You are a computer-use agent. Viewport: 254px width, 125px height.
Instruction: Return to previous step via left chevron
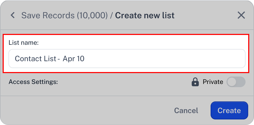[x=13, y=15]
